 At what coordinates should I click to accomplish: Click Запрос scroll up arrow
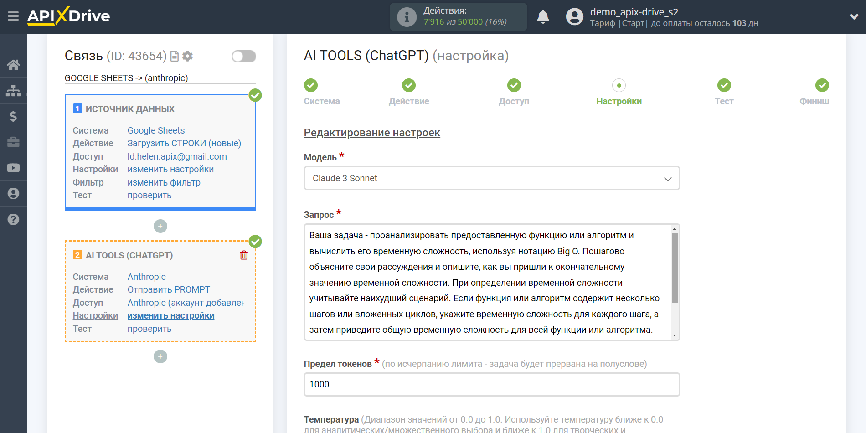675,228
